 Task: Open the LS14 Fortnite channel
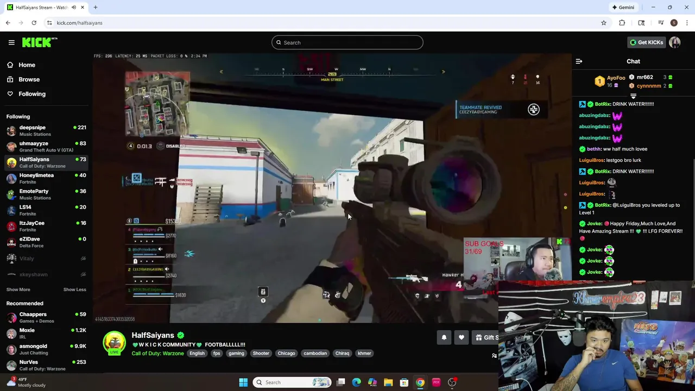(46, 210)
